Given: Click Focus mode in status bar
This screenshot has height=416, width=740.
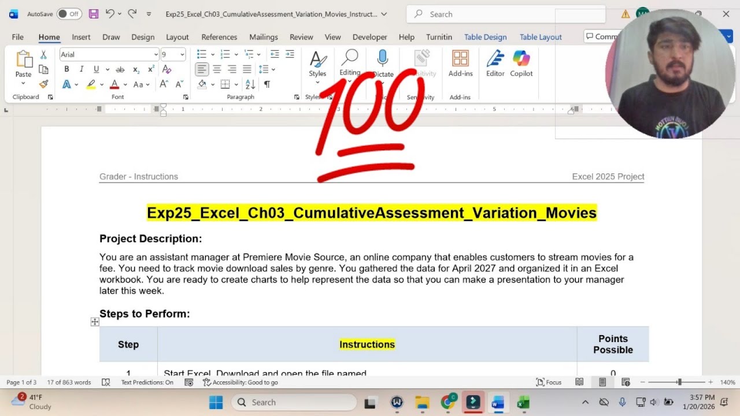Looking at the screenshot, I should 549,382.
